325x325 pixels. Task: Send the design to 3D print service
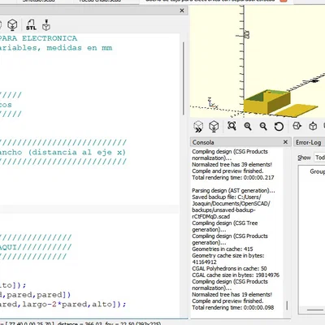tap(46, 25)
